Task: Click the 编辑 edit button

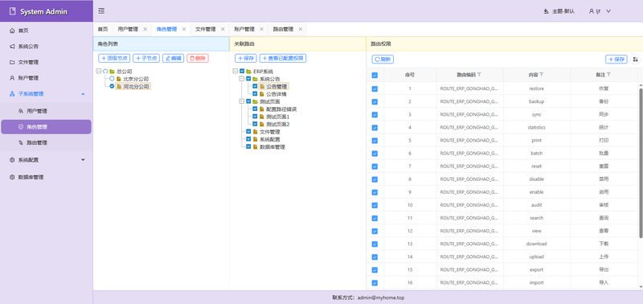Action: click(x=173, y=59)
